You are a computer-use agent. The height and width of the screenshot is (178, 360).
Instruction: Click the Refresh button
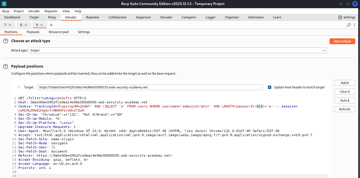pyautogui.click(x=345, y=109)
